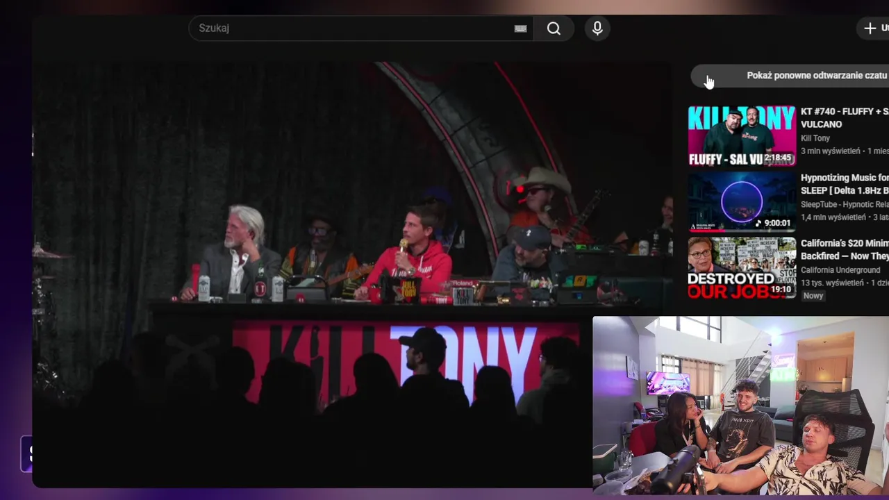This screenshot has height=500, width=889.
Task: Open the KT #740 - FLUFFY video title
Action: point(845,118)
